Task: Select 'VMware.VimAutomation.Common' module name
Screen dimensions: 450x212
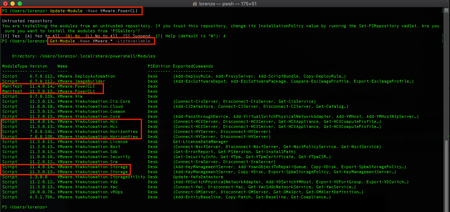Action: click(91, 111)
